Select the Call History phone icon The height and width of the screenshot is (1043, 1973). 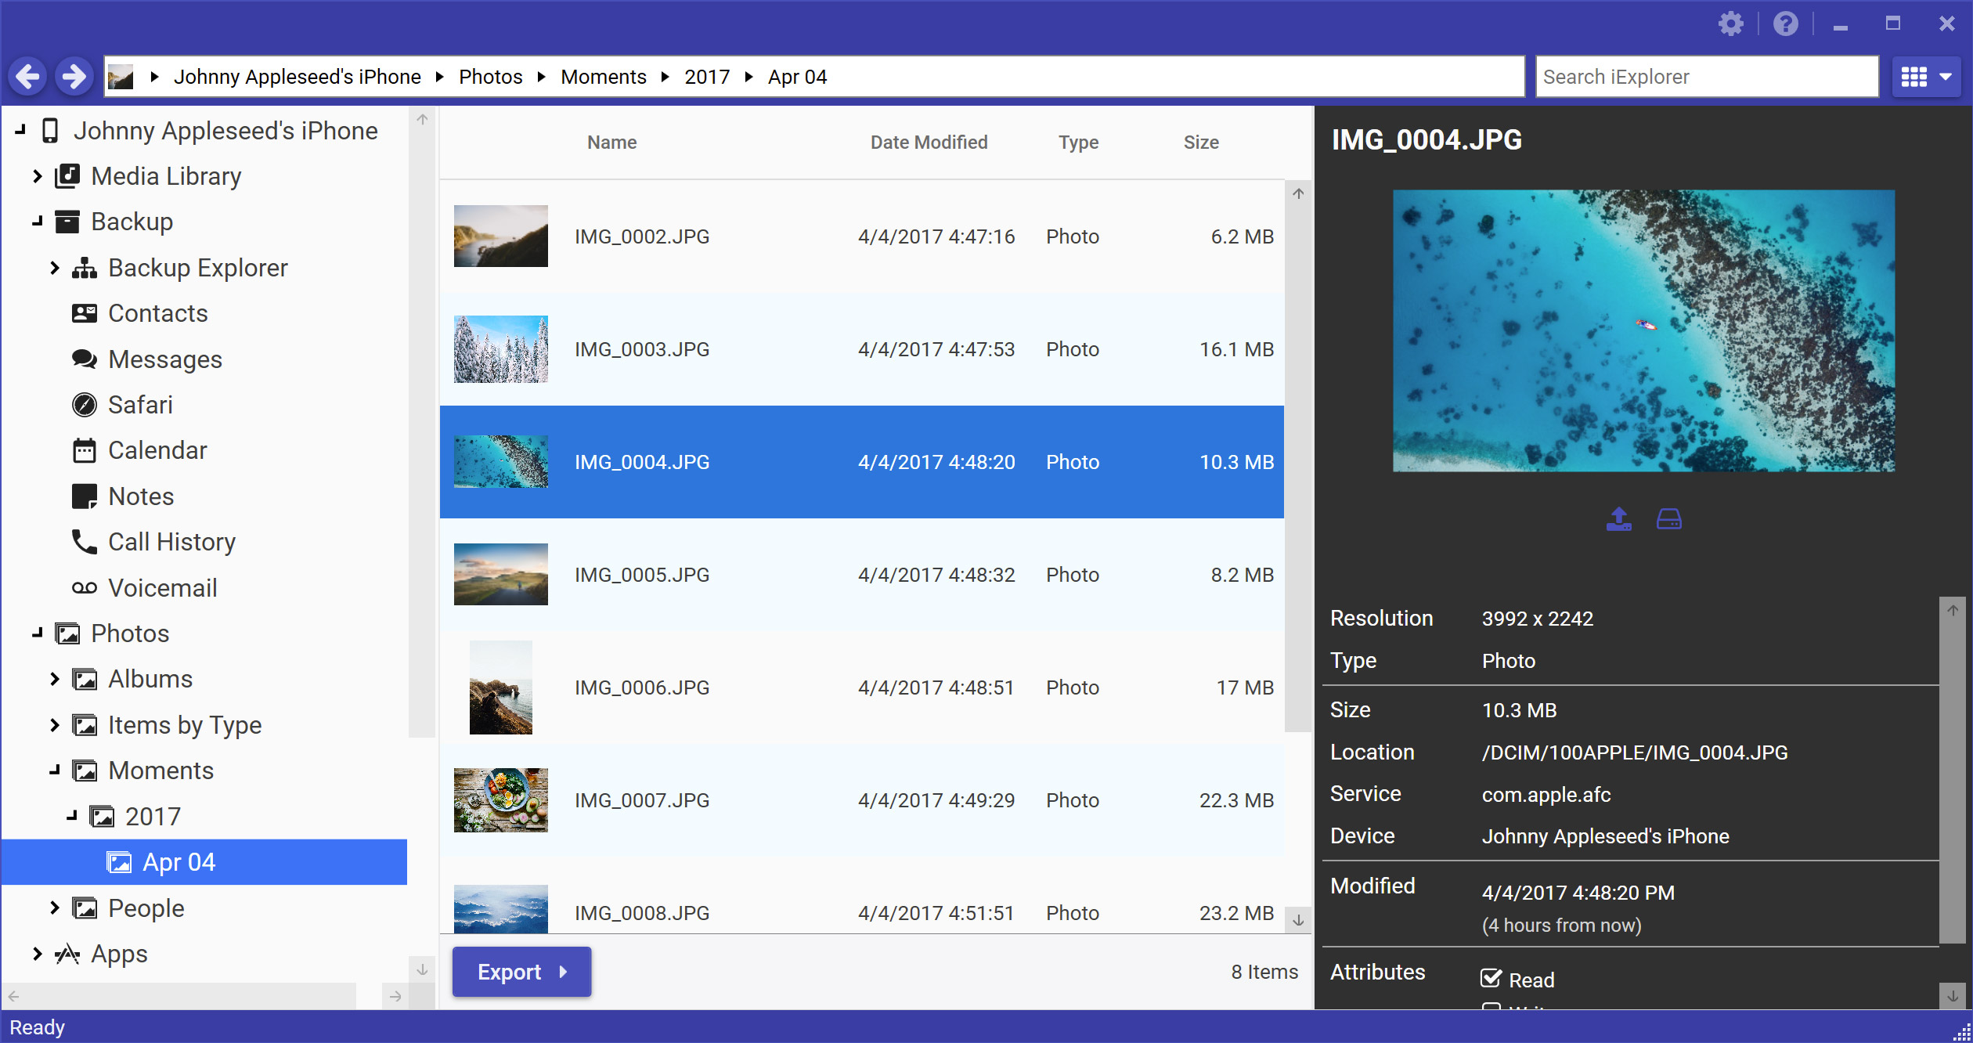[x=84, y=542]
